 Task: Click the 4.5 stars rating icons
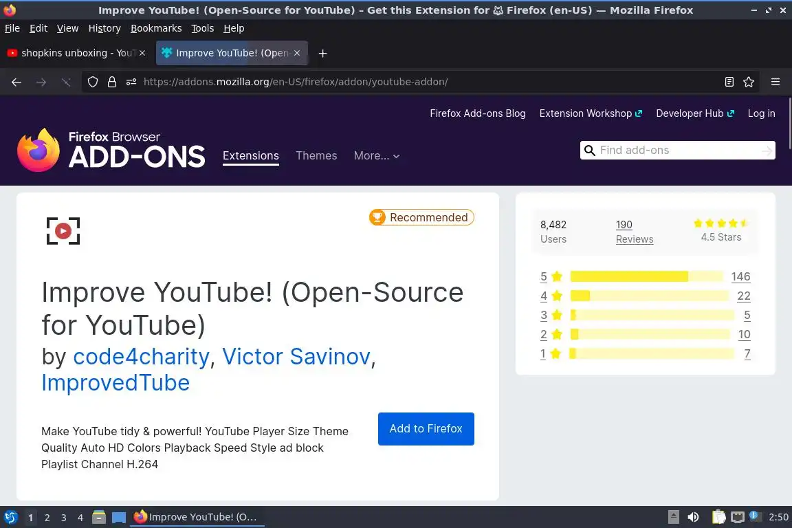[720, 223]
